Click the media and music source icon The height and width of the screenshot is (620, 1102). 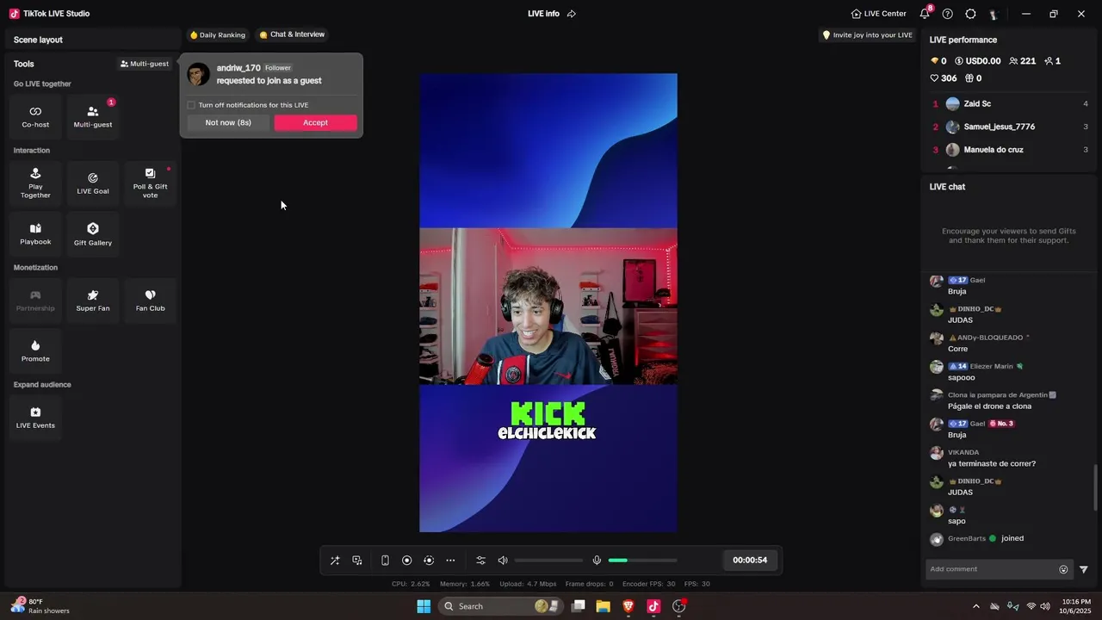tap(357, 561)
